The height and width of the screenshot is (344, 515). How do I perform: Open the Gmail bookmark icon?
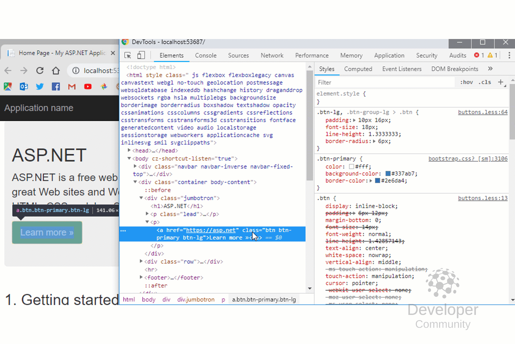point(72,87)
